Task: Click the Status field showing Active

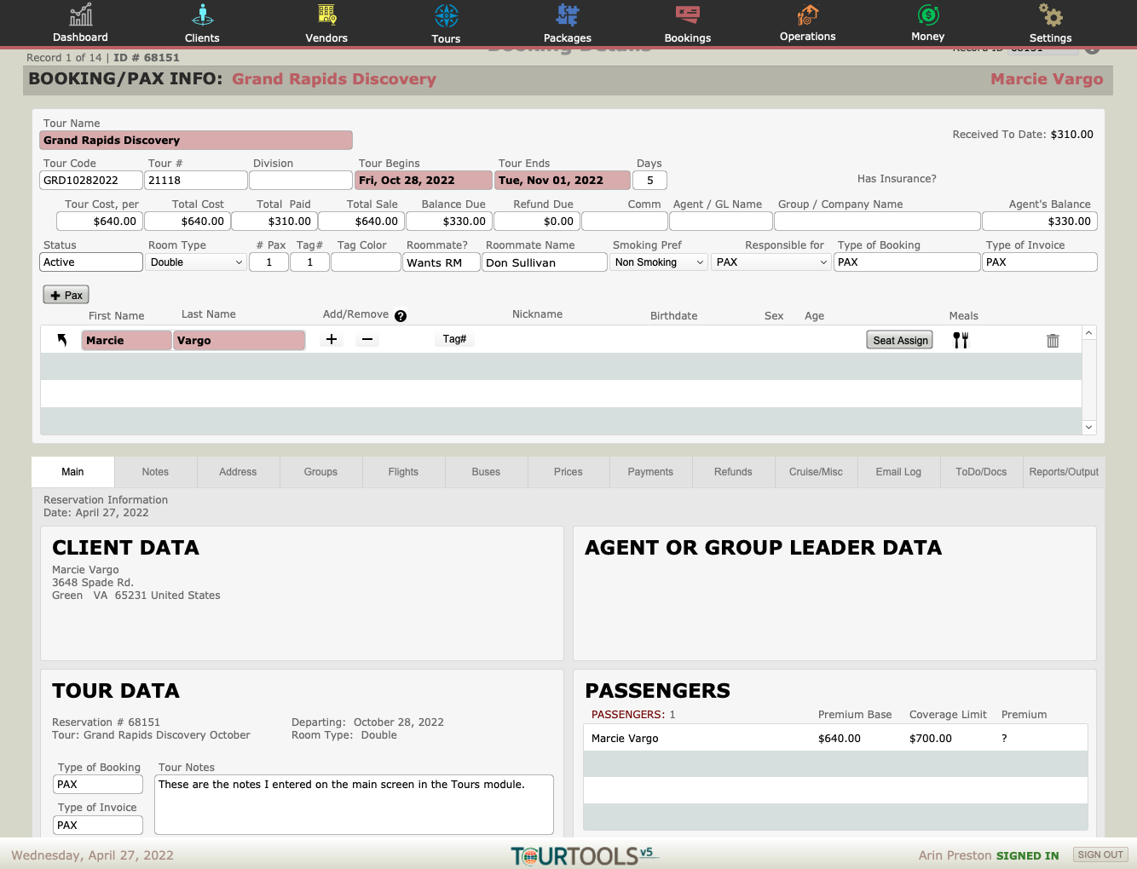Action: (91, 262)
